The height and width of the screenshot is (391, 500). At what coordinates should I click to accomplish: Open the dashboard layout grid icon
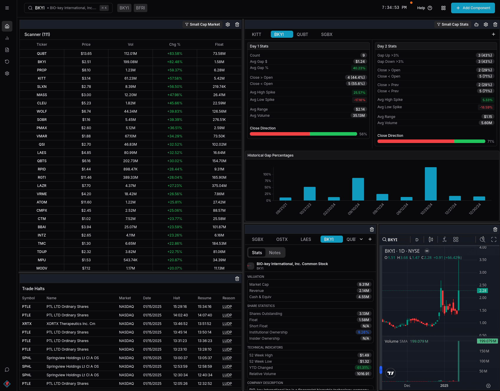coord(443,8)
